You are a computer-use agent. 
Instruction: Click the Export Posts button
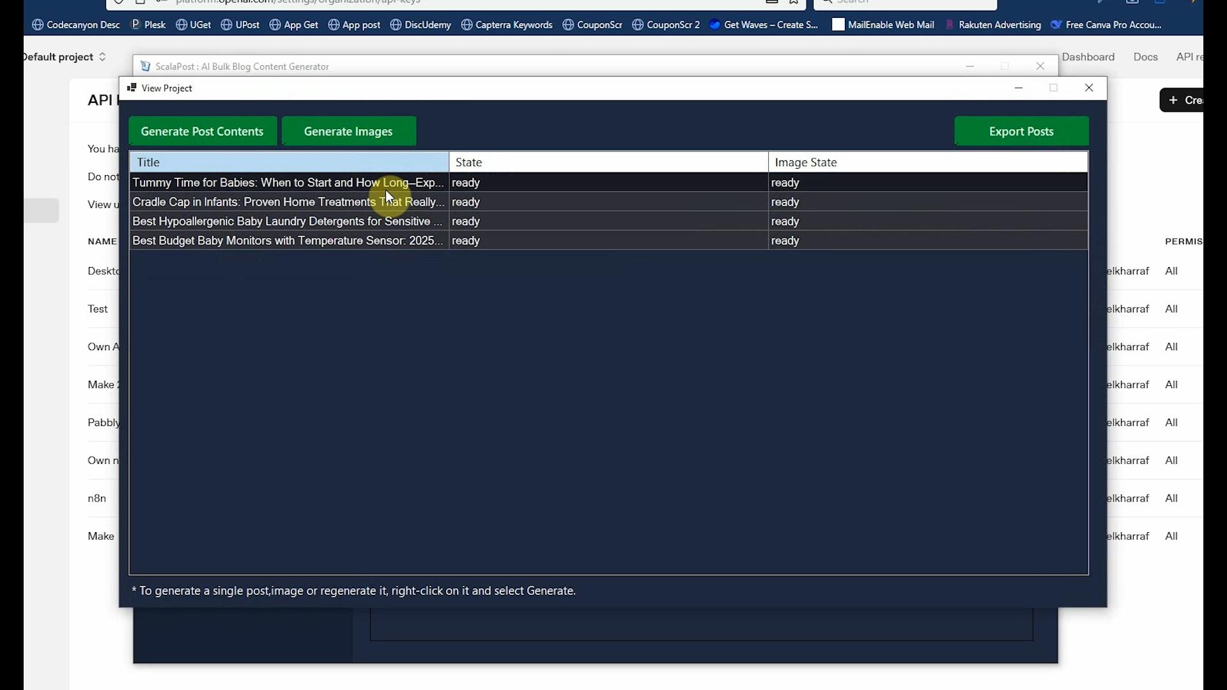[x=1021, y=131]
